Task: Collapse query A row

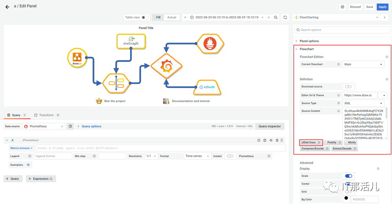Action: pyautogui.click(x=7, y=140)
